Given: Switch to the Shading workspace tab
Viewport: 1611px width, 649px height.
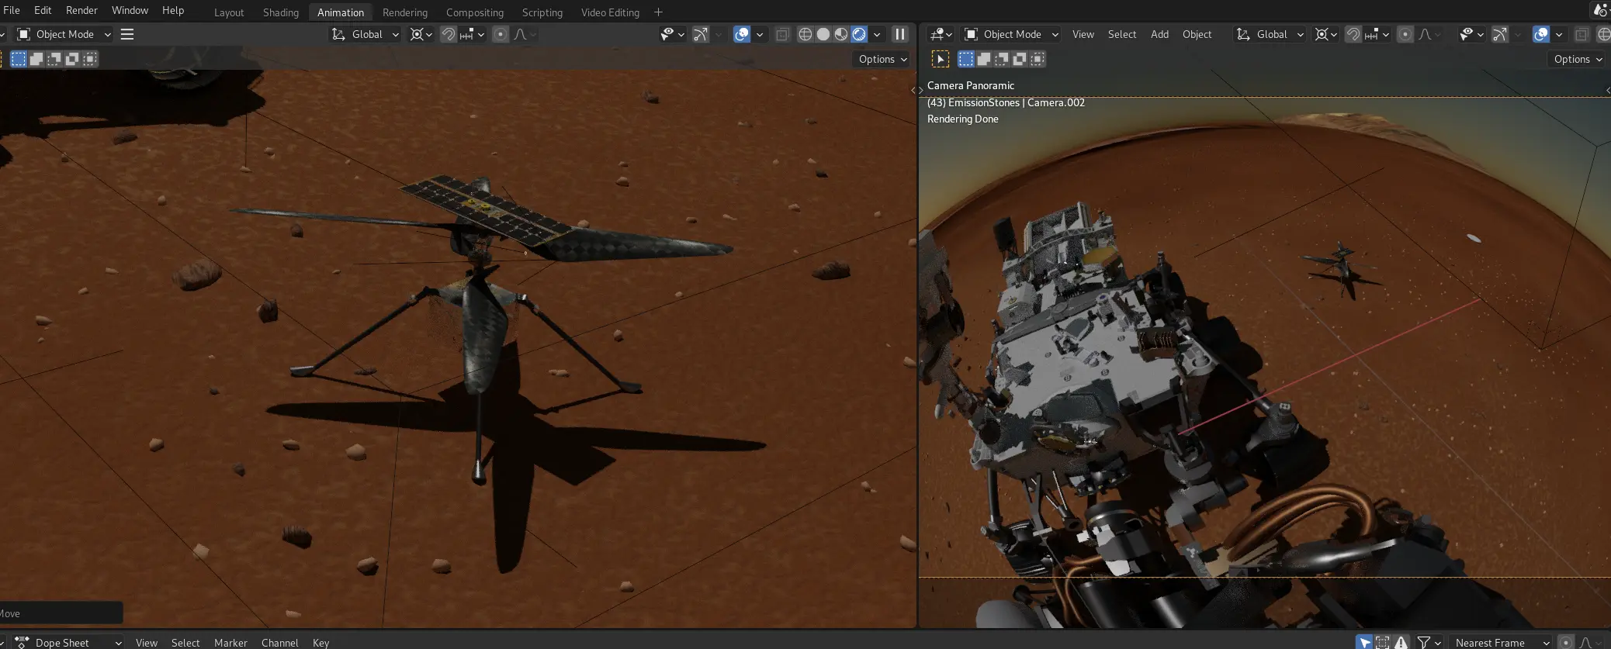Looking at the screenshot, I should [x=280, y=12].
